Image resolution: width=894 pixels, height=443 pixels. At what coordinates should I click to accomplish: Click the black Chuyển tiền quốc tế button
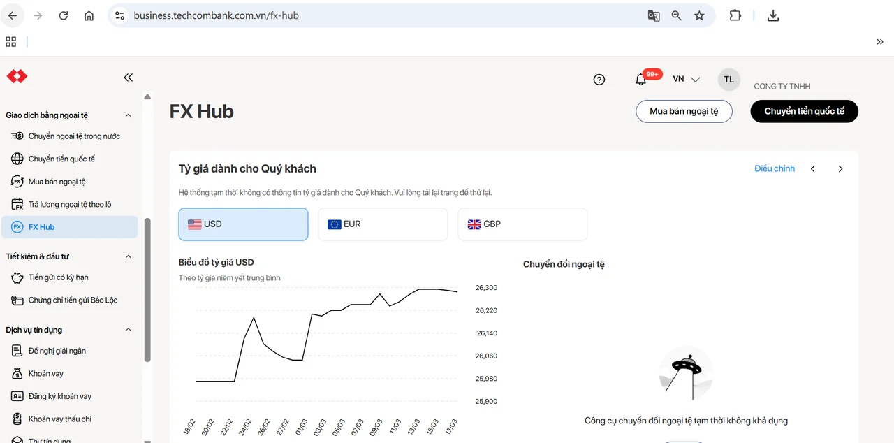coord(804,111)
